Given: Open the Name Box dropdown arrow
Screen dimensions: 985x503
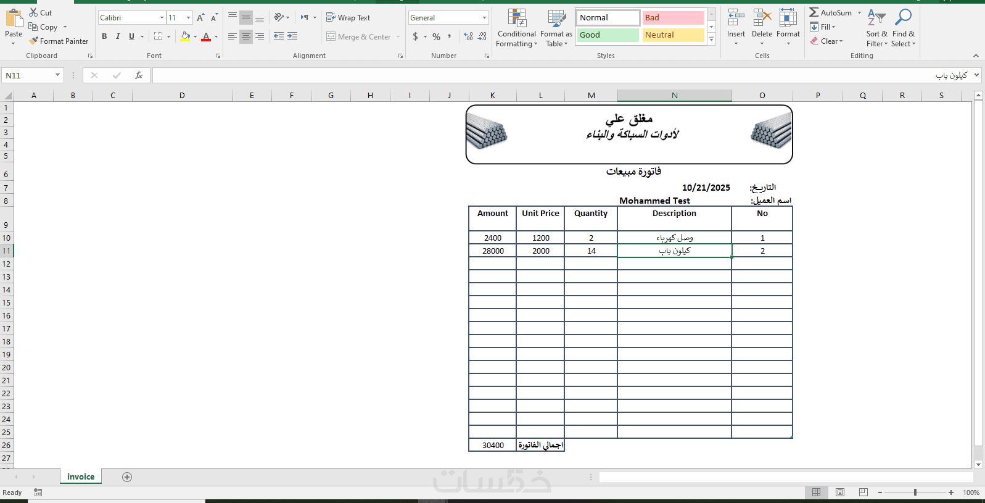Looking at the screenshot, I should coord(57,75).
